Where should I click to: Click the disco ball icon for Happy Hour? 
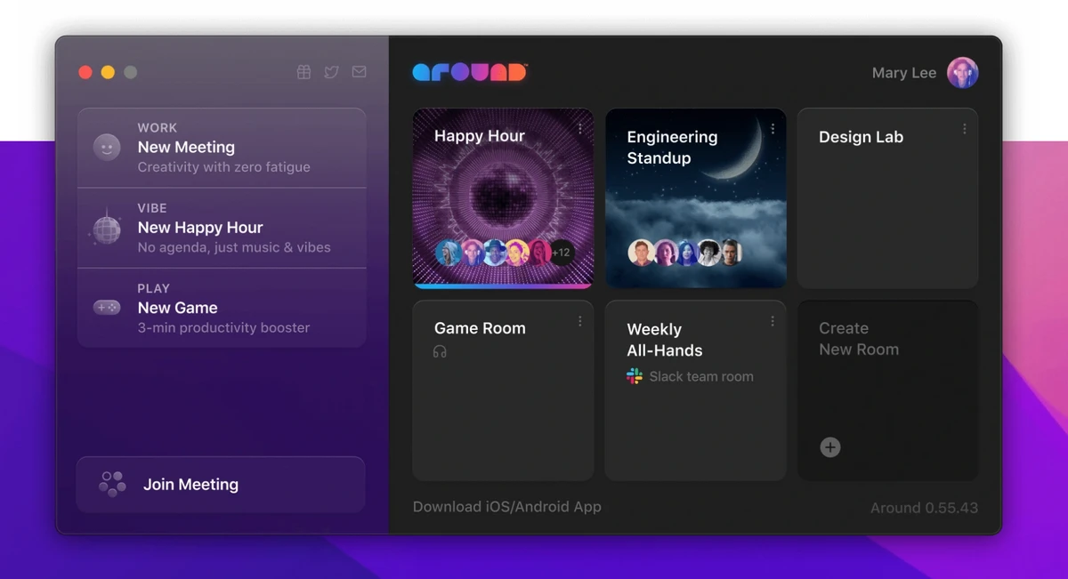pyautogui.click(x=107, y=228)
